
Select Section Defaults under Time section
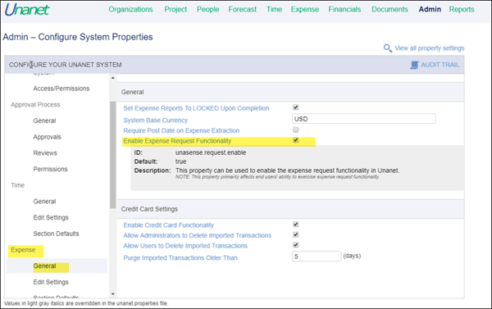click(56, 234)
